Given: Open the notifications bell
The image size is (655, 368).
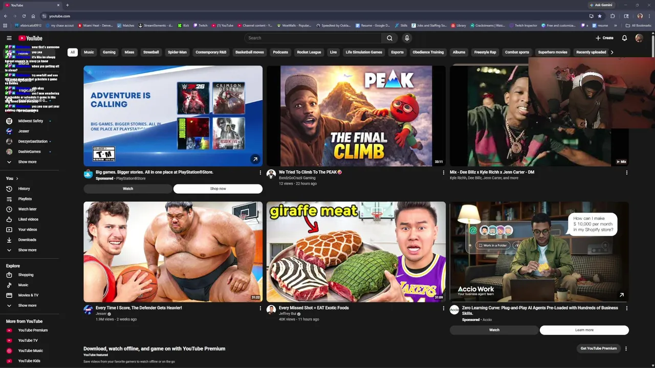Looking at the screenshot, I should (x=624, y=38).
